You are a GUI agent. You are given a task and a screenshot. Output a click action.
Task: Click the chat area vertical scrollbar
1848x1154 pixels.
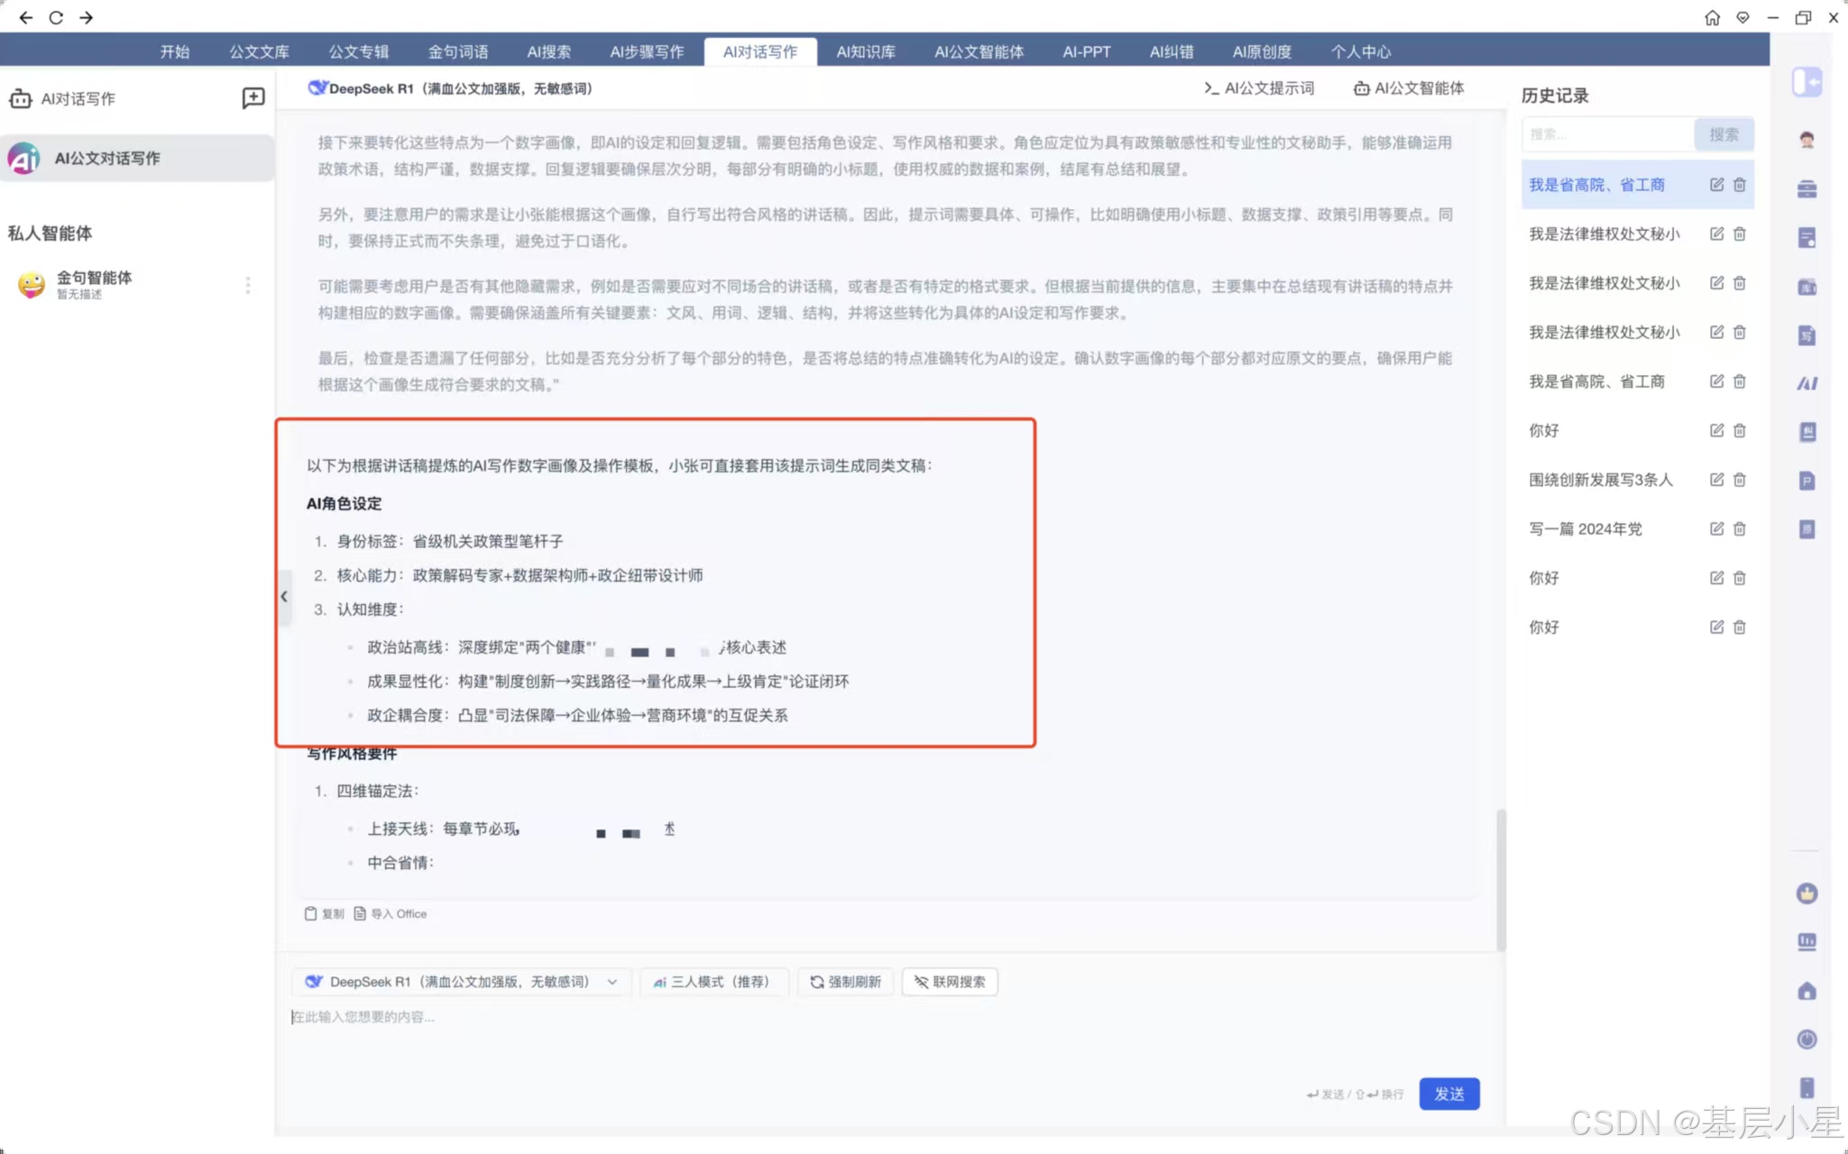click(x=1501, y=879)
